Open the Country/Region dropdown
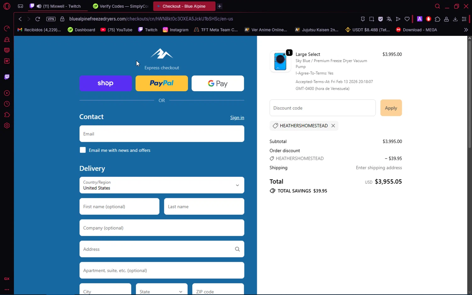Image resolution: width=472 pixels, height=295 pixels. [x=162, y=185]
